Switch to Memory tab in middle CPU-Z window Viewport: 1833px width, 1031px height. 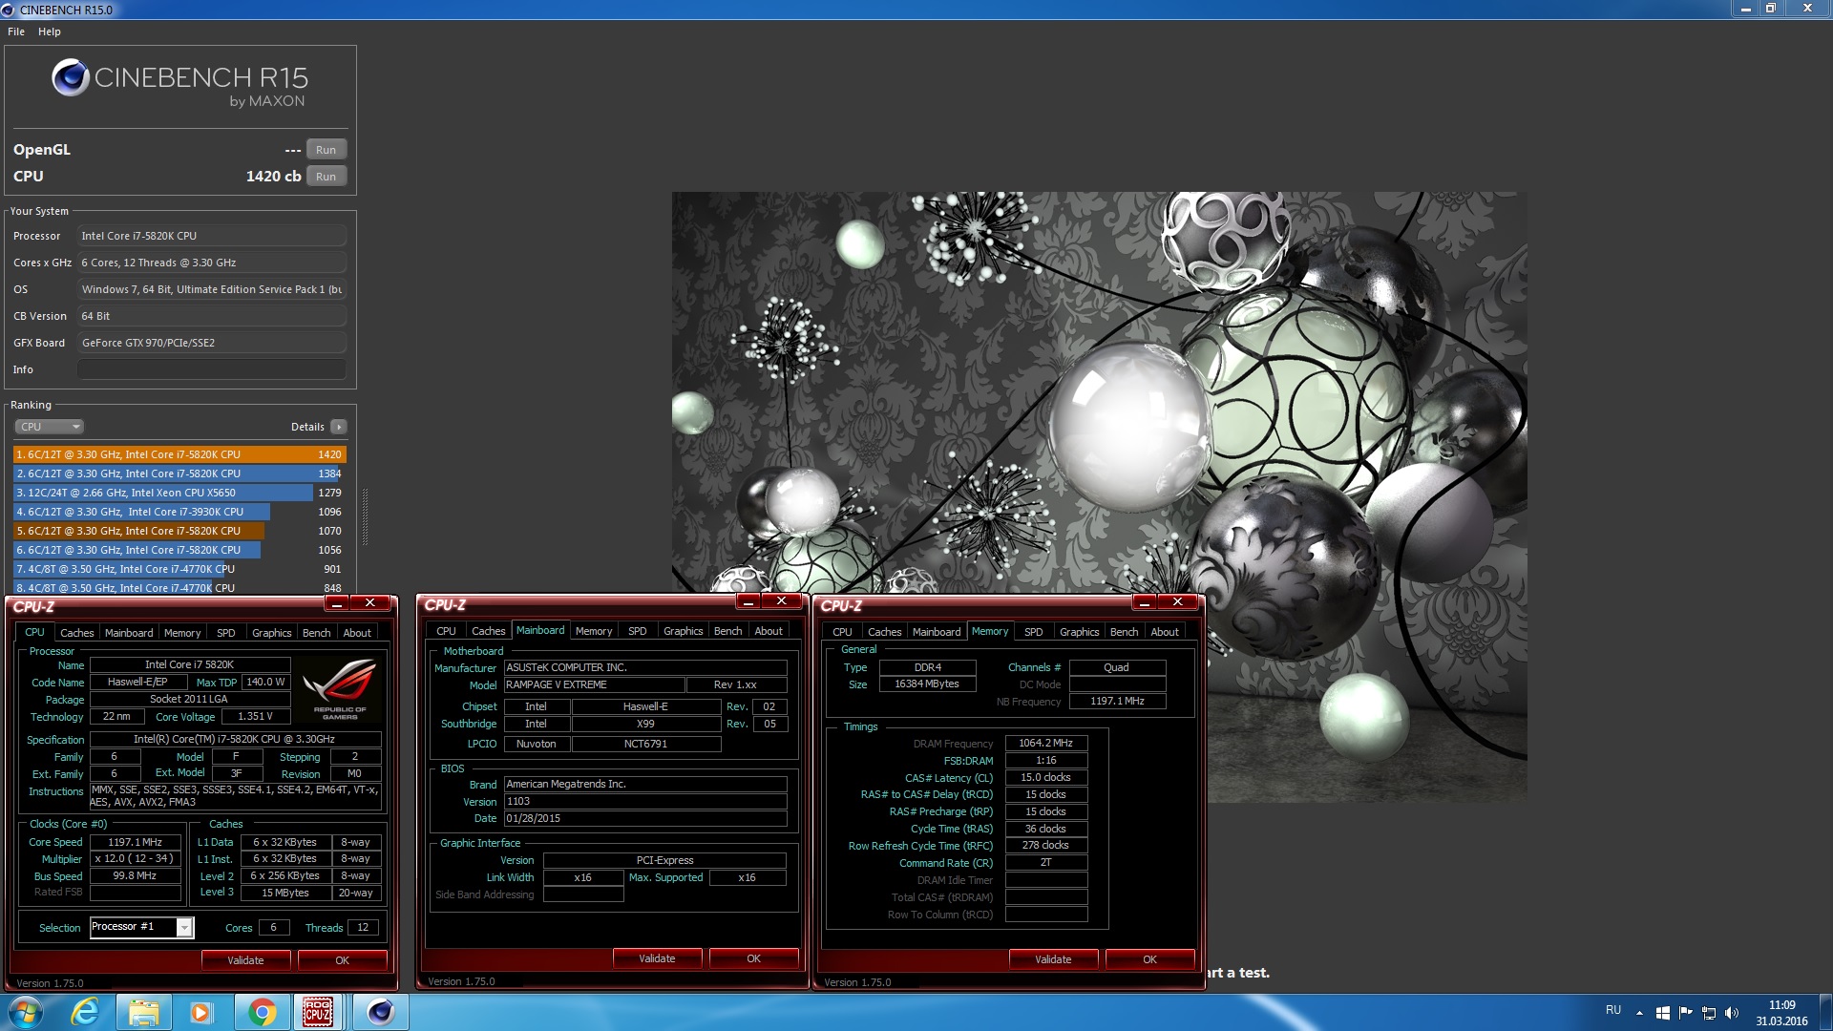tap(594, 631)
